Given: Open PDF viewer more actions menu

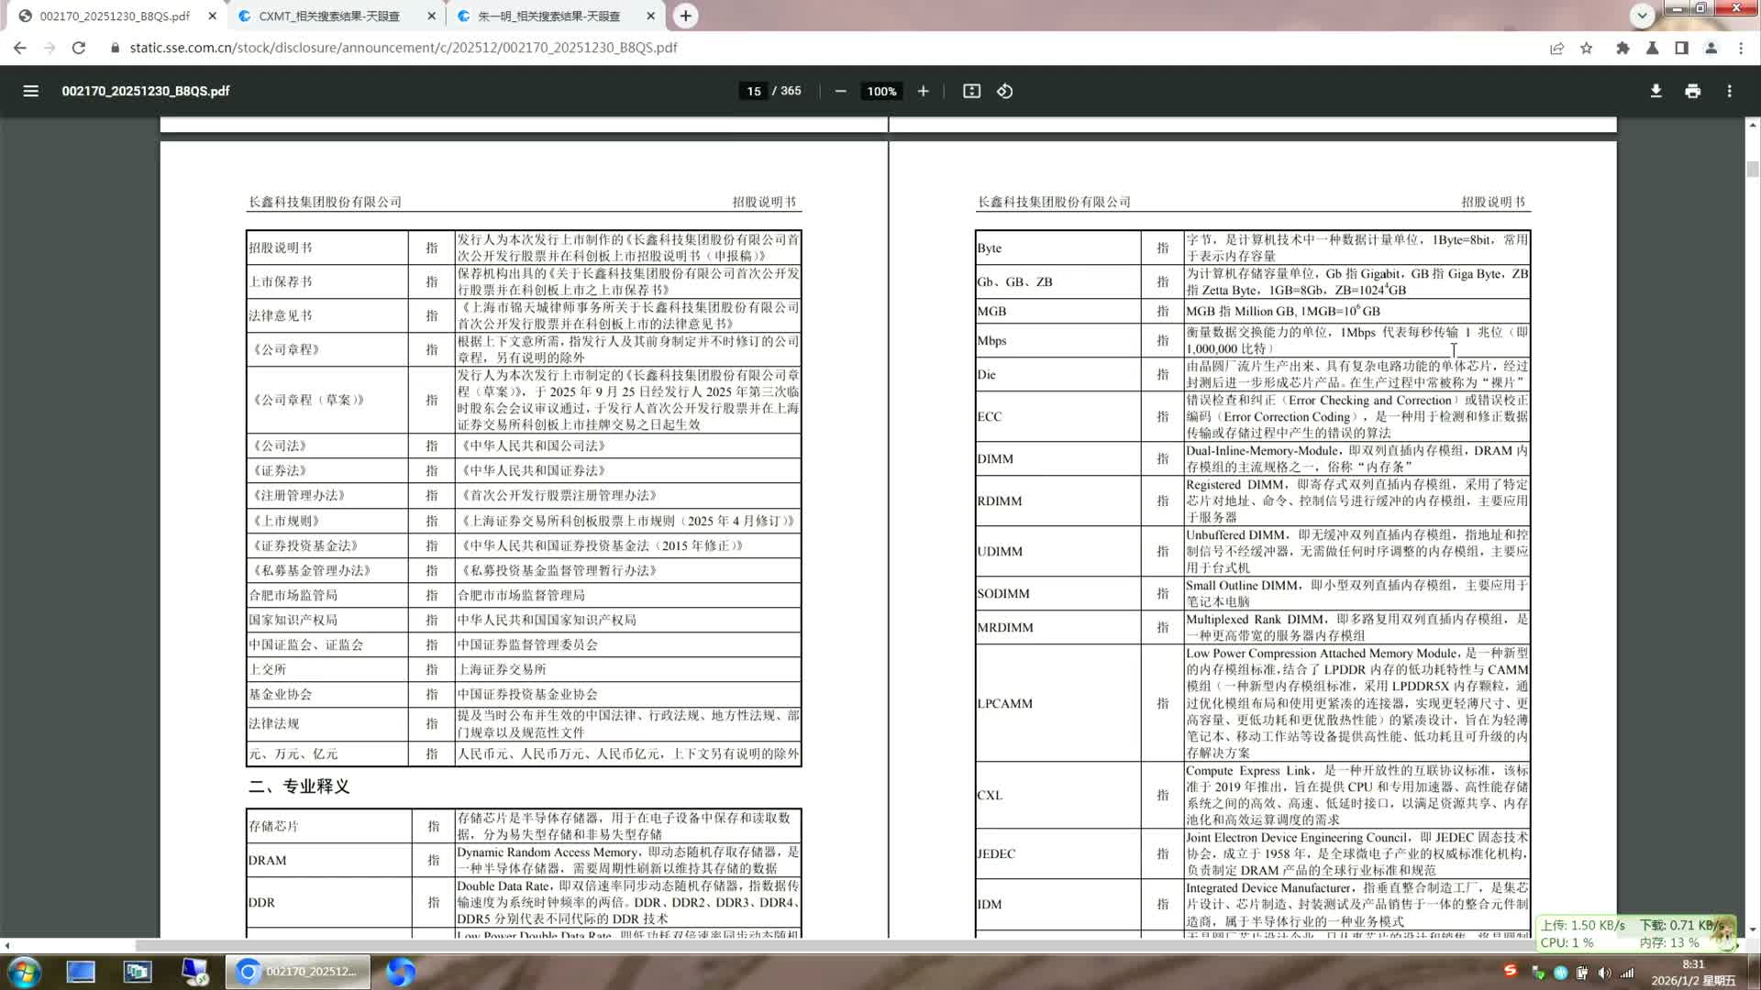Looking at the screenshot, I should tap(1729, 91).
